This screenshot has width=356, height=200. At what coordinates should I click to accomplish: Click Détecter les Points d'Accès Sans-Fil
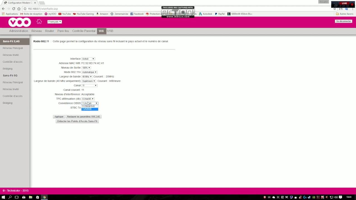pos(77,121)
